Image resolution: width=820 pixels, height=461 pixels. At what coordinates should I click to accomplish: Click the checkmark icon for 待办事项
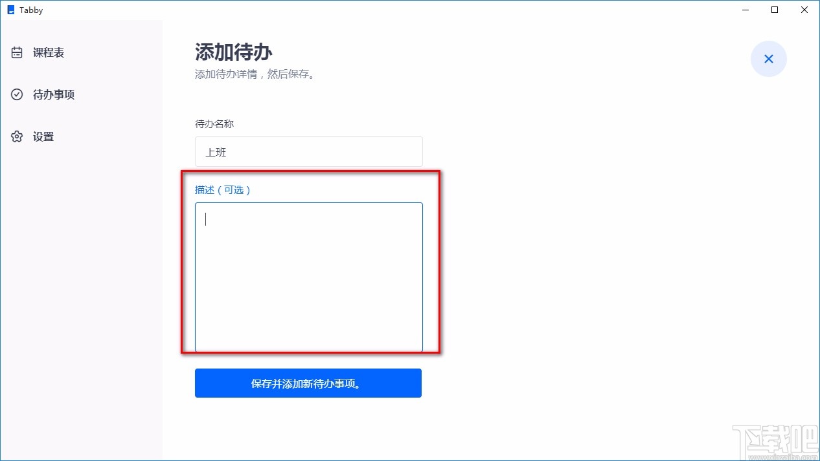tap(16, 94)
